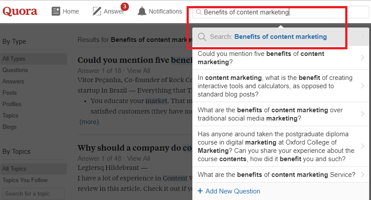Open Add New Question link
This screenshot has width=371, height=200.
click(232, 191)
